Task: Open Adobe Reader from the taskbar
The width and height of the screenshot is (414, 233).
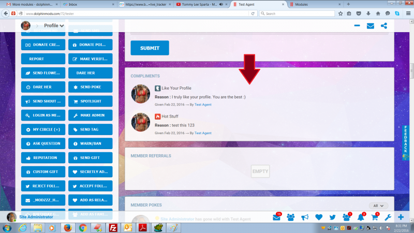Action: (x=143, y=228)
